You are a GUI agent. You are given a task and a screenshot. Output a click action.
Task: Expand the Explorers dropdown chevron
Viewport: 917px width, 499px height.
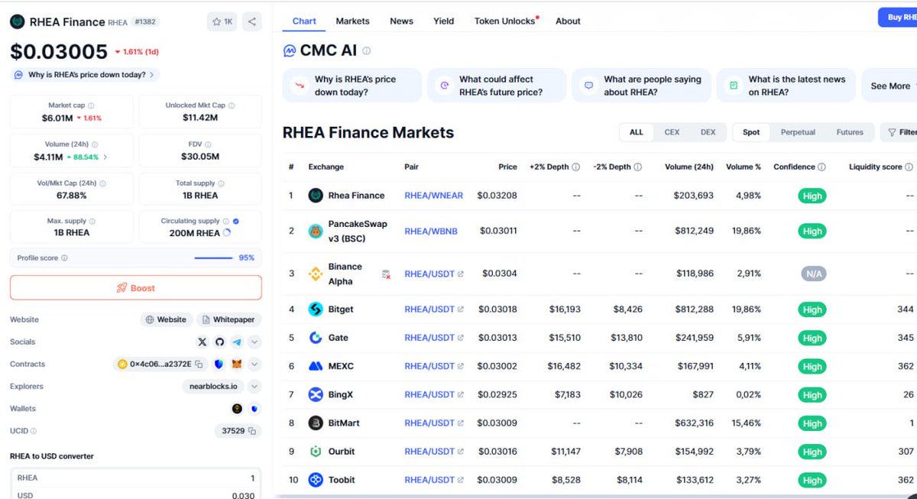point(254,387)
